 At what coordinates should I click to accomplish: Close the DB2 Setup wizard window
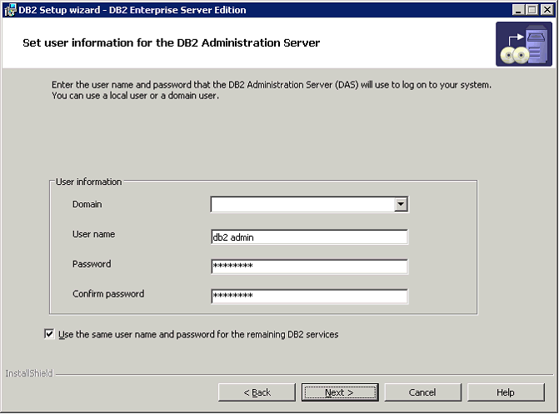(547, 10)
